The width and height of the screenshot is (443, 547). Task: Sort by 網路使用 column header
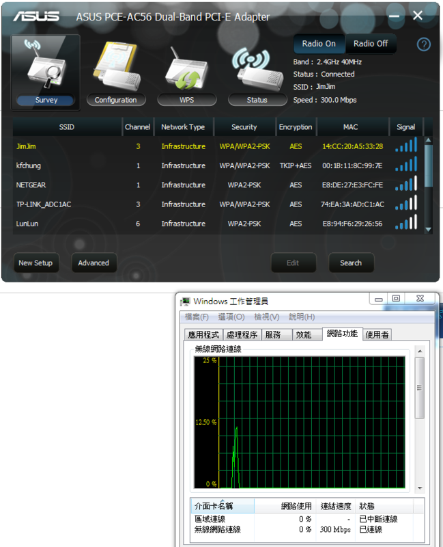(x=285, y=506)
